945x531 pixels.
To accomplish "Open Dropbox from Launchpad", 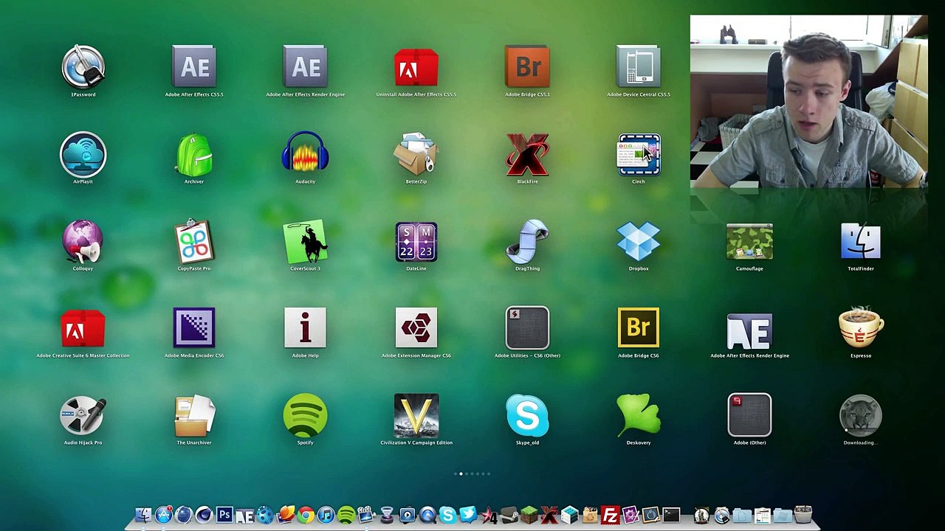I will point(639,242).
